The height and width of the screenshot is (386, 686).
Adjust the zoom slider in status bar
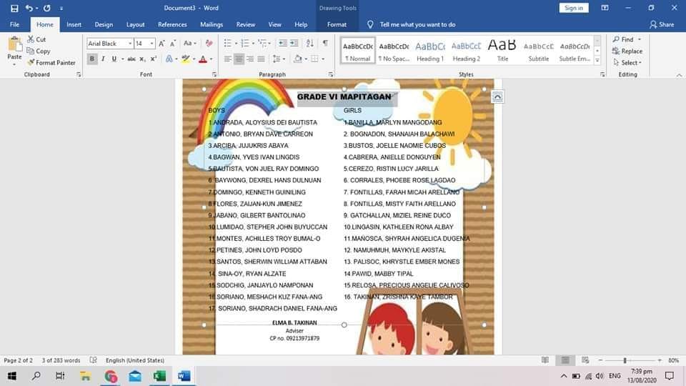pyautogui.click(x=625, y=360)
